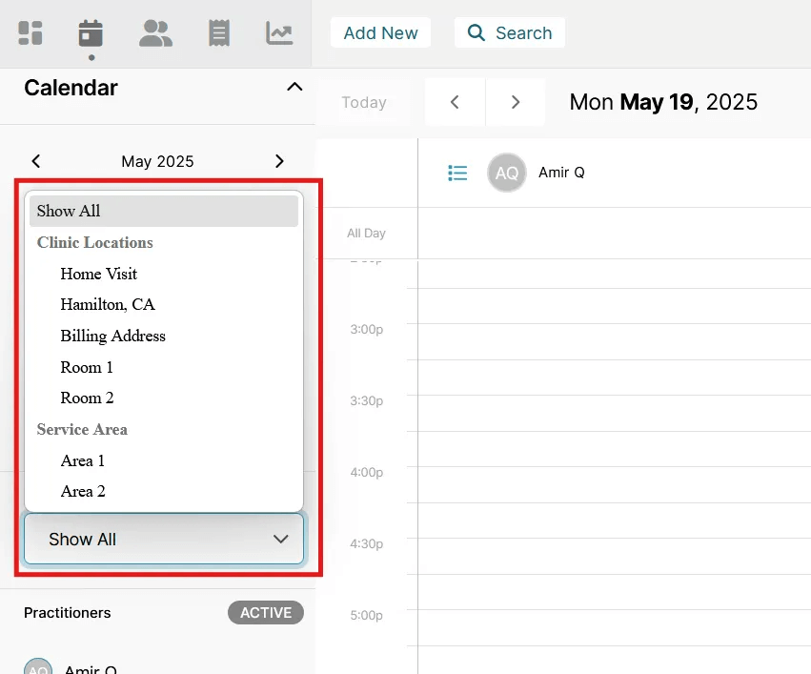Click the May 2025 month label
Viewport: 811px width, 674px height.
tap(157, 161)
